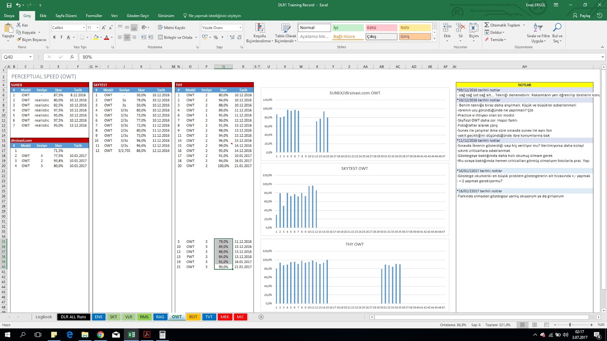Image resolution: width=607 pixels, height=341 pixels.
Task: Apply the Çıkış cell style
Action: [x=381, y=36]
